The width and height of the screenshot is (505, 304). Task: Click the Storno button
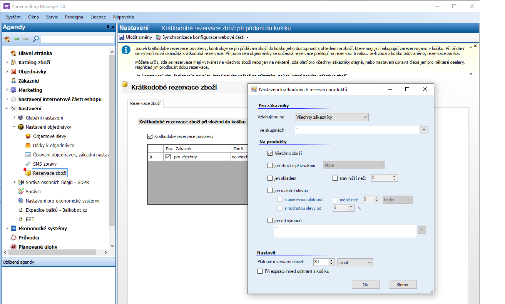402,285
